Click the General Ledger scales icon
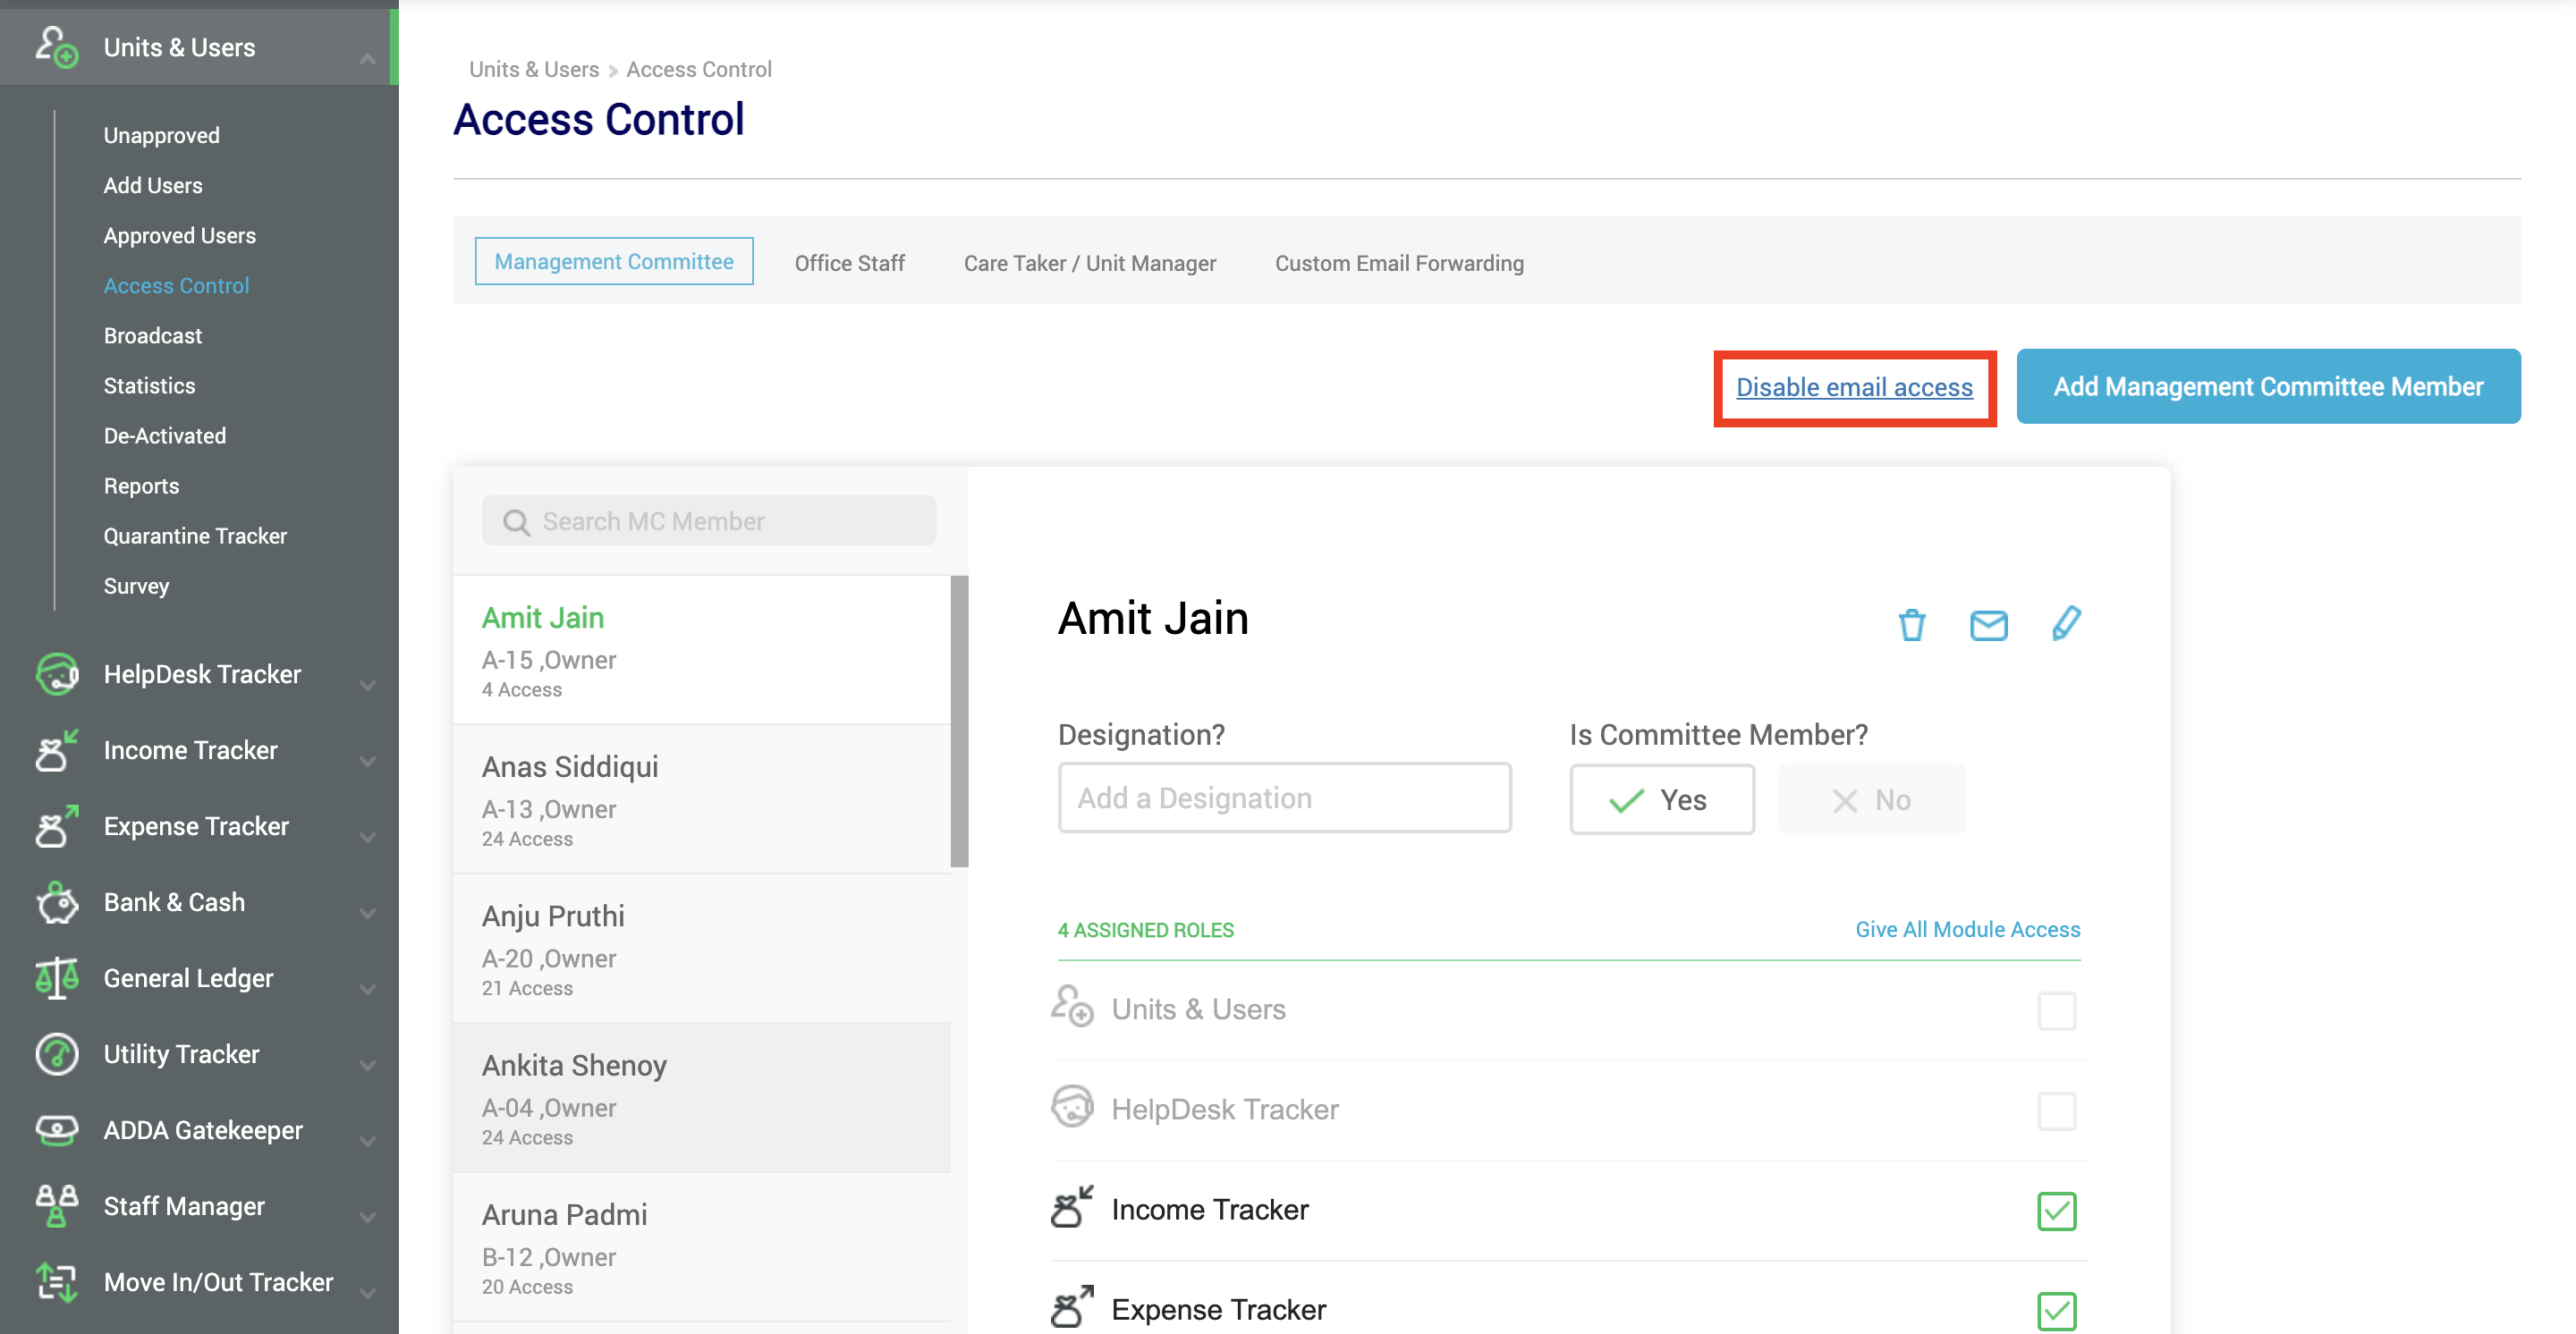Image resolution: width=2576 pixels, height=1334 pixels. pos(57,978)
